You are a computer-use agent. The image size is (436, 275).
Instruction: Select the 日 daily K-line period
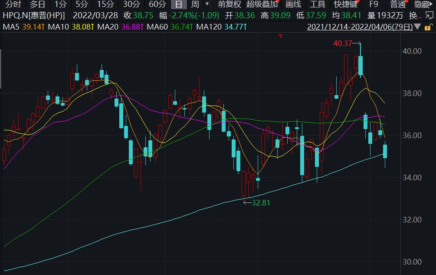[x=178, y=5]
